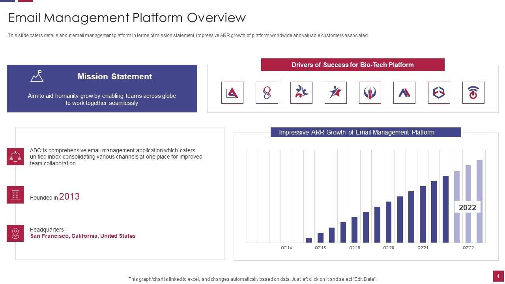The image size is (505, 284).
Task: Click the mountain flag icon beside Mission Statement
Action: pyautogui.click(x=37, y=76)
